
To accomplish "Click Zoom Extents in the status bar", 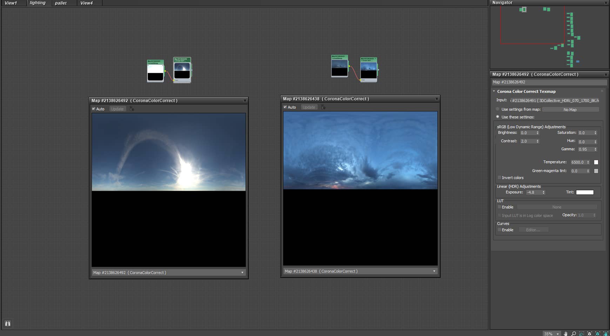I will pos(590,334).
